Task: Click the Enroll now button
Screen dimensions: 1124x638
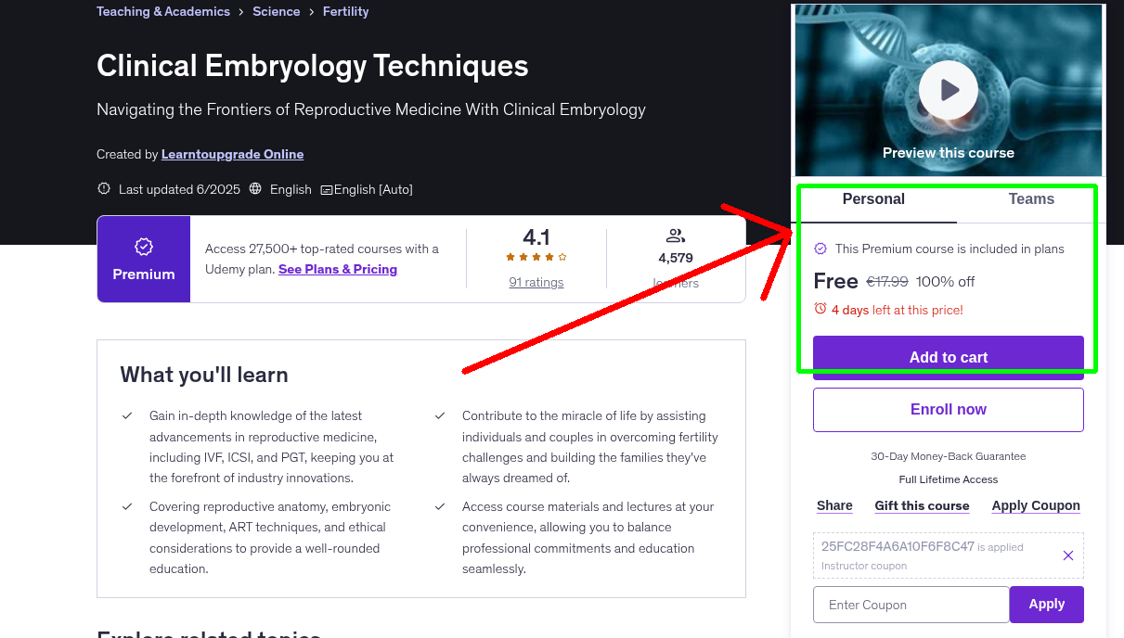Action: [948, 409]
